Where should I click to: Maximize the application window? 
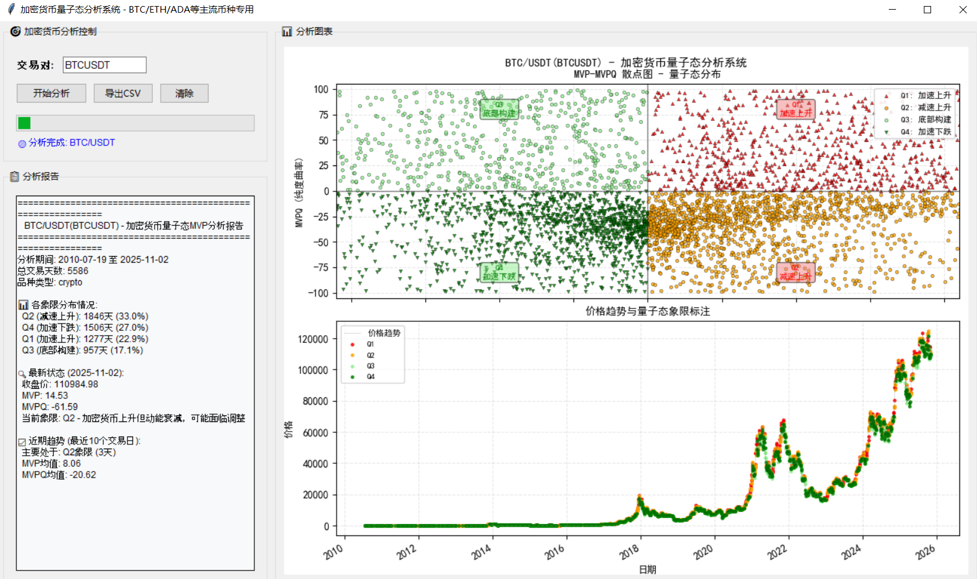click(927, 10)
